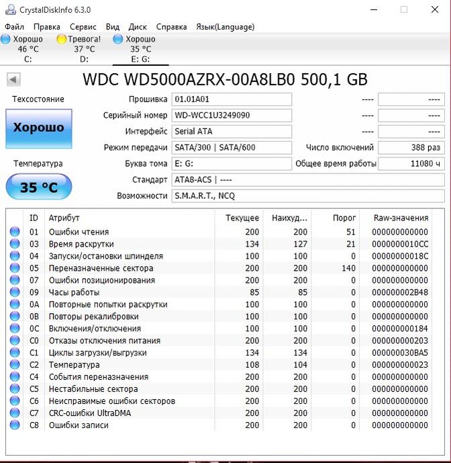Click the blue status orb for C: drive

5,39
